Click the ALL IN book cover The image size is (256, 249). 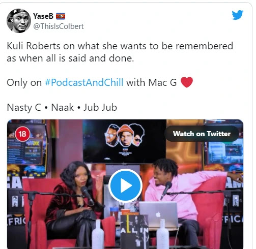point(134,231)
